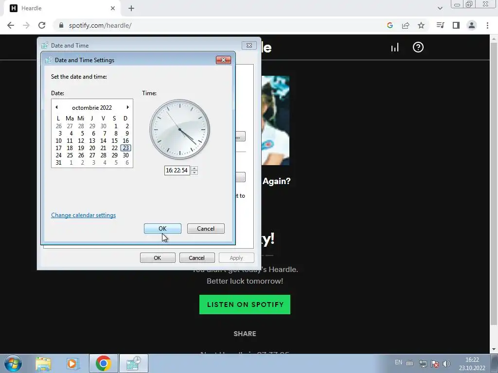Open the EN language indicator
This screenshot has width=498, height=373.
click(x=398, y=362)
